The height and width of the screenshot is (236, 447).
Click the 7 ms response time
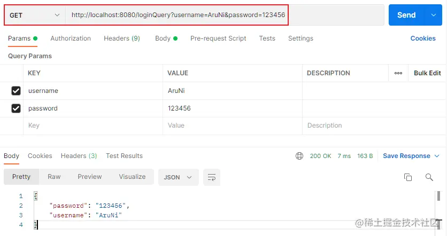(x=344, y=156)
